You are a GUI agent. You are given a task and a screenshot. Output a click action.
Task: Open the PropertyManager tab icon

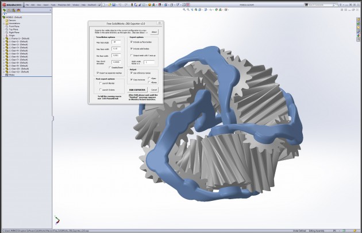(9, 10)
